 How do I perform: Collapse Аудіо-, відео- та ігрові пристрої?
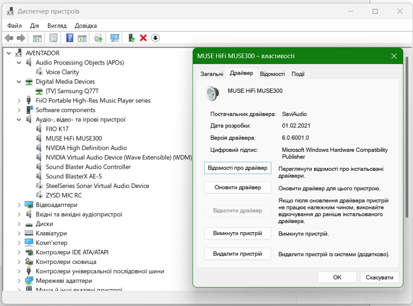click(19, 120)
